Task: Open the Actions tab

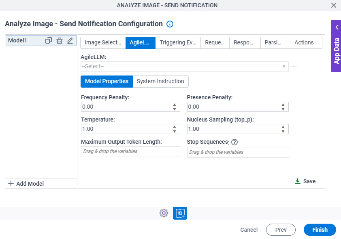Action: click(304, 42)
